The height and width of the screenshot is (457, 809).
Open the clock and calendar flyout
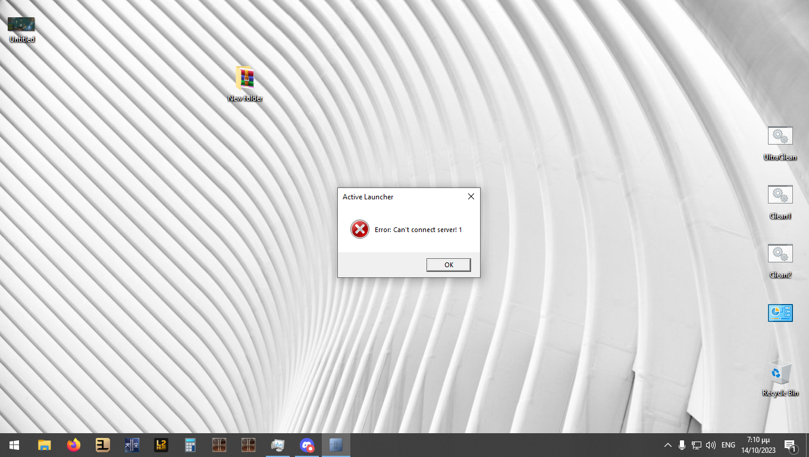[x=758, y=445]
